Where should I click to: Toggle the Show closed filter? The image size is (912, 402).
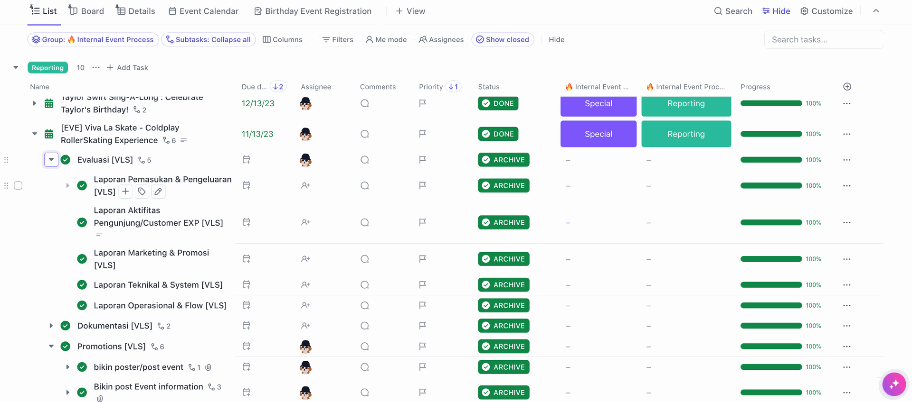[x=503, y=39]
